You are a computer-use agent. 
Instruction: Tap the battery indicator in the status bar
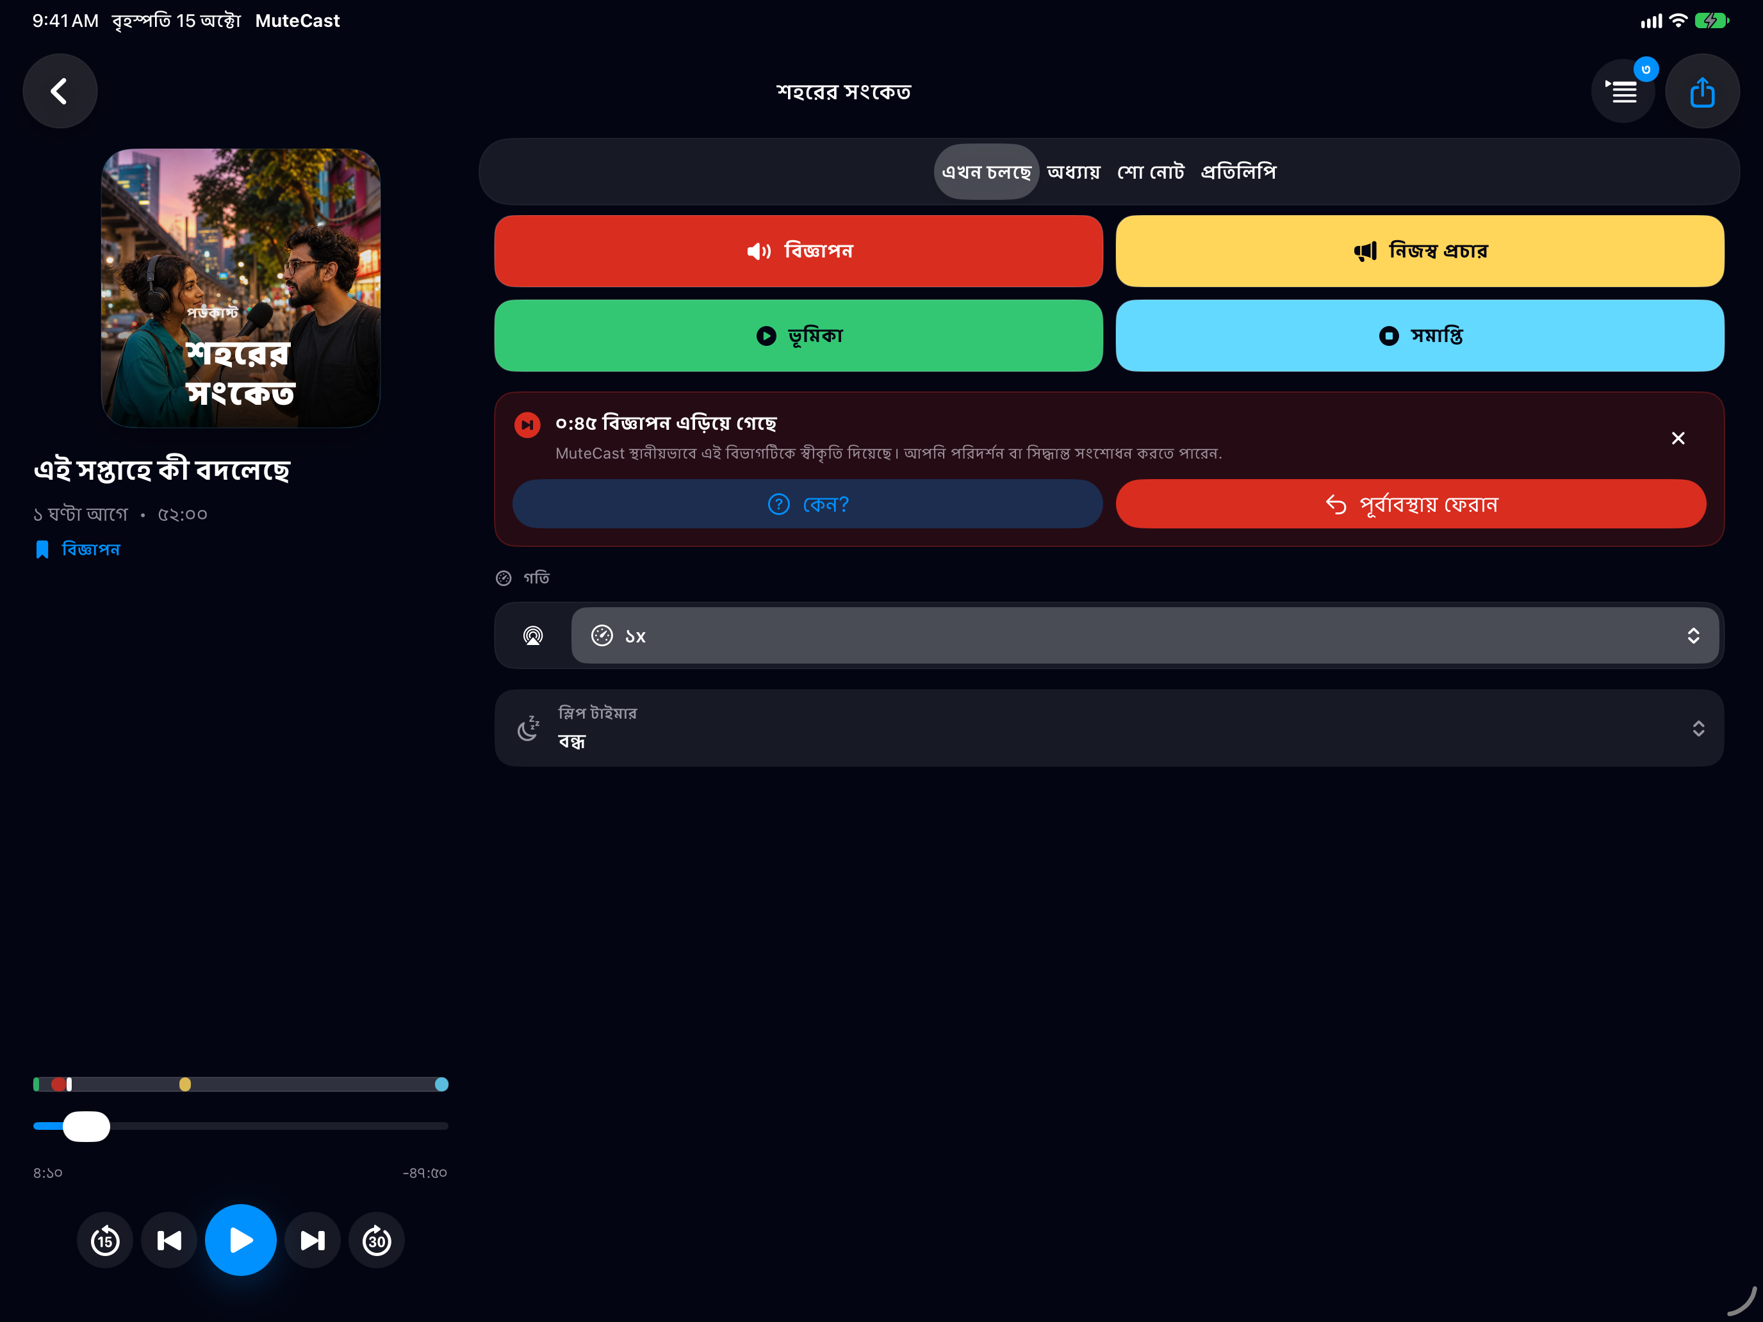[x=1711, y=20]
